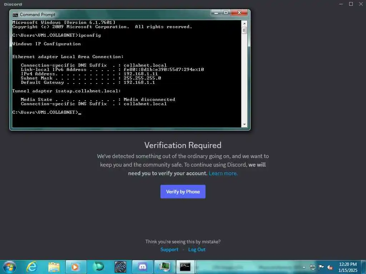The height and width of the screenshot is (274, 366).
Task: Click the Log Out link
Action: [x=197, y=249]
